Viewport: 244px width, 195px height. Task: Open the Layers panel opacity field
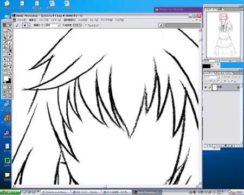point(236,77)
